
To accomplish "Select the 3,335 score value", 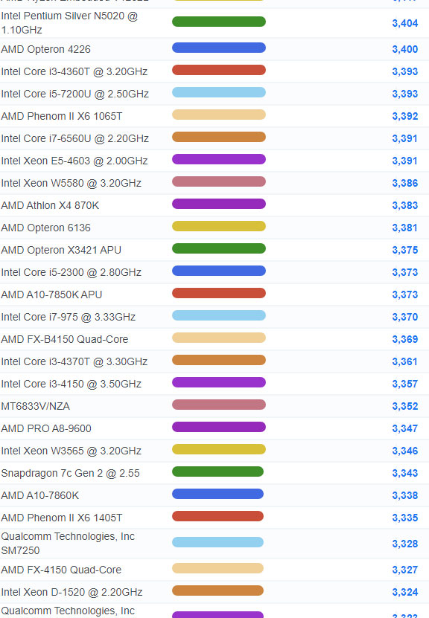I will point(405,518).
